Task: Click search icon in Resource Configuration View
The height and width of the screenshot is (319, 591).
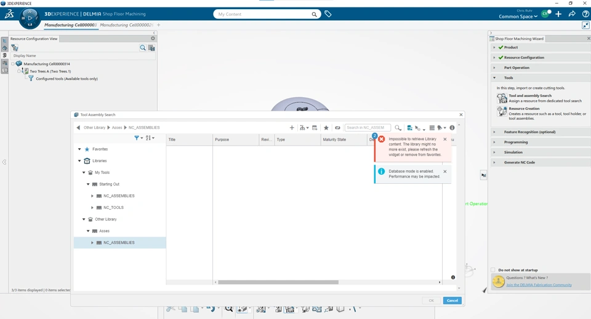Action: click(143, 48)
